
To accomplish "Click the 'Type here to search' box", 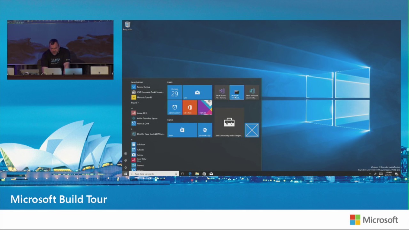I will pyautogui.click(x=153, y=174).
